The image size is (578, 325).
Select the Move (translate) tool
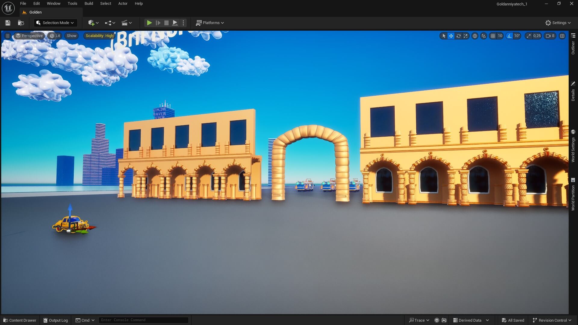[451, 36]
